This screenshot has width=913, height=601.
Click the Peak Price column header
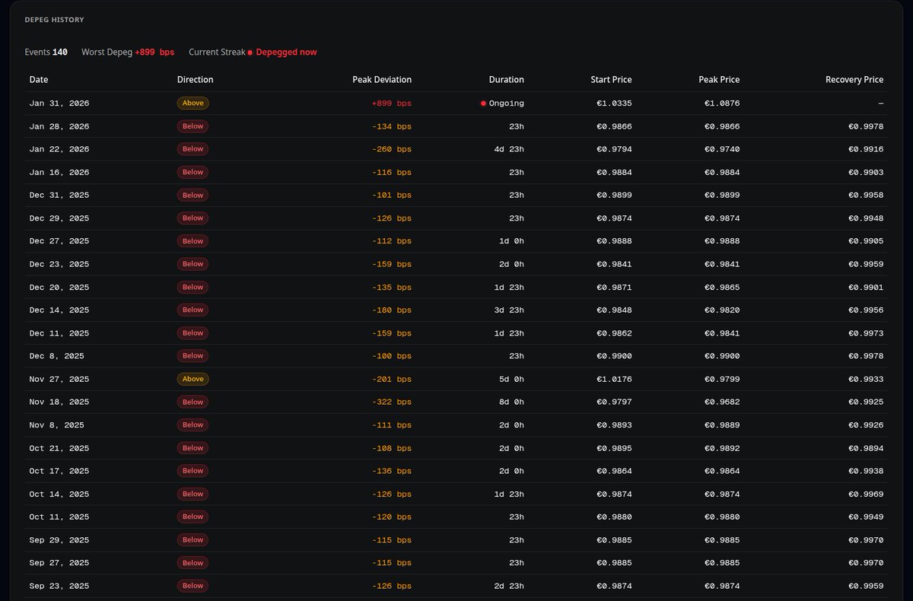(719, 80)
